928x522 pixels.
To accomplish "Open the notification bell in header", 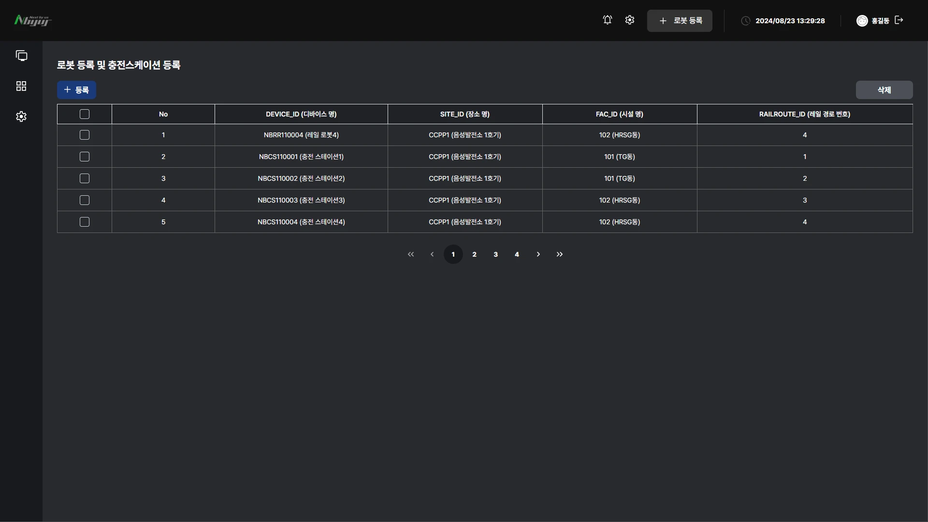I will click(x=608, y=20).
